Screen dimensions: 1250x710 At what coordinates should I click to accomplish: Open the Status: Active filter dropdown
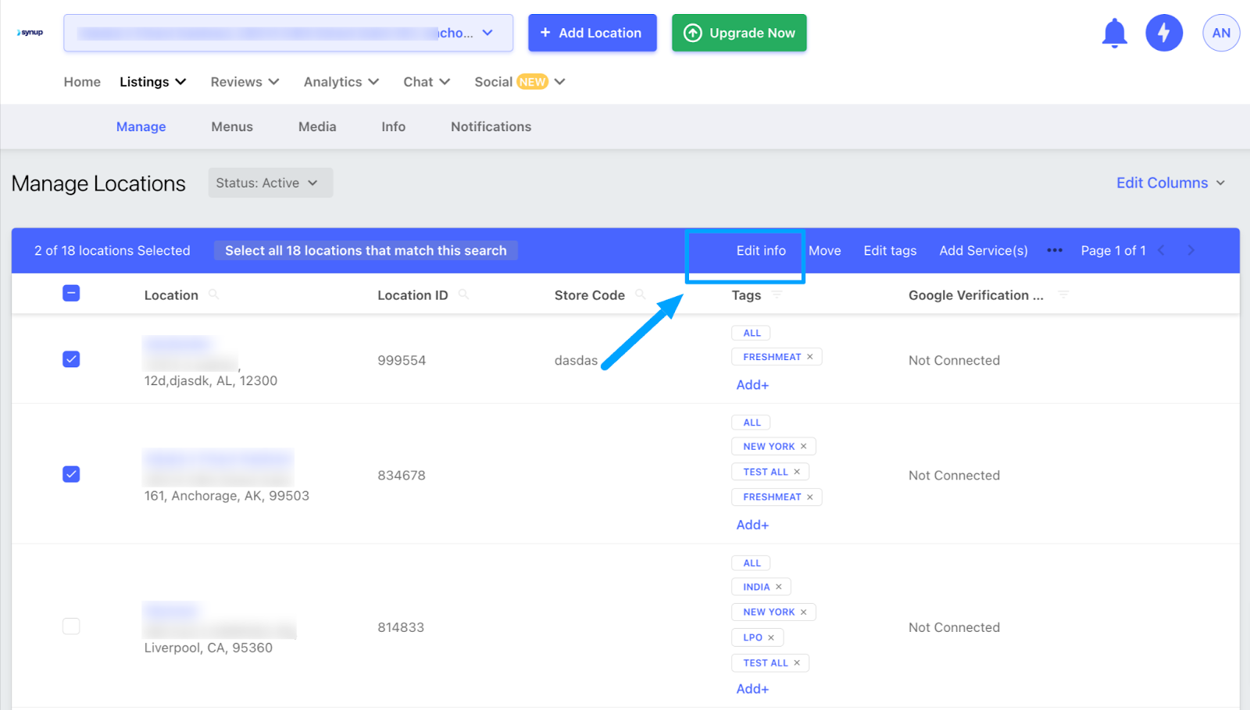click(x=270, y=183)
